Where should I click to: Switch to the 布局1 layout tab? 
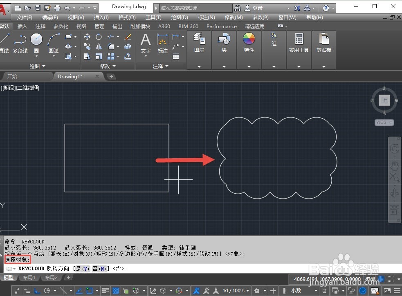[29, 277]
